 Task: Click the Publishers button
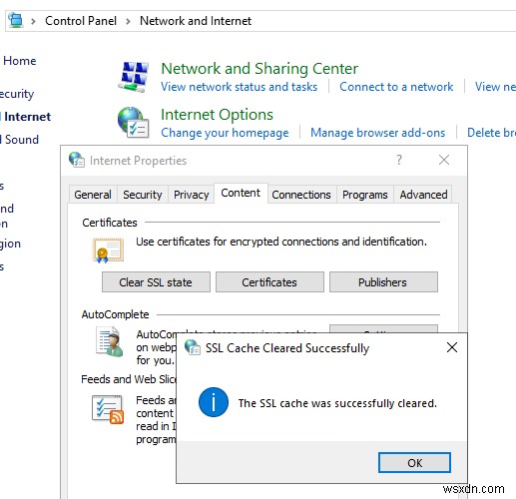pos(383,282)
